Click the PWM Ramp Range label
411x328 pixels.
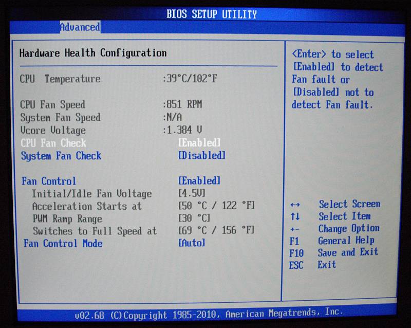click(67, 218)
